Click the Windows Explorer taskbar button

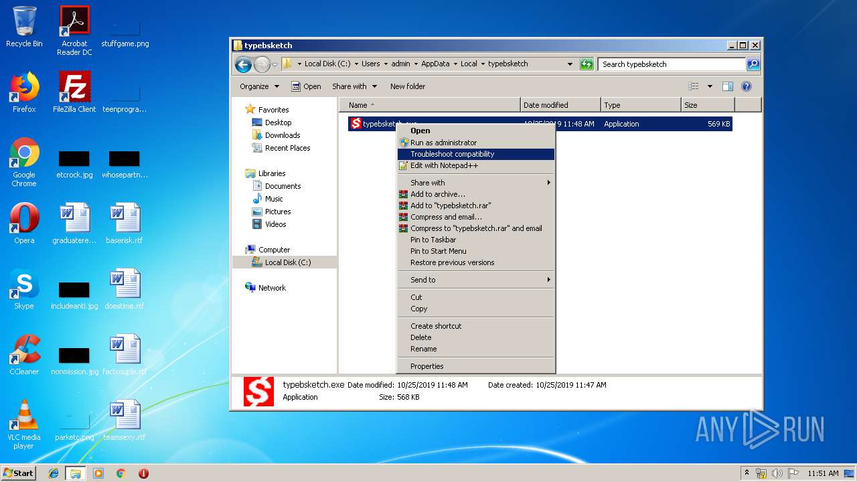click(x=76, y=473)
